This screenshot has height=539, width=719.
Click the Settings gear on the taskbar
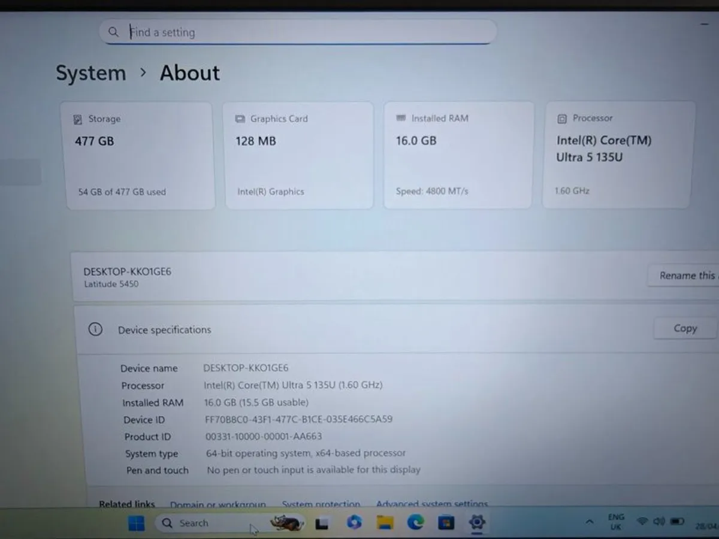pos(477,523)
